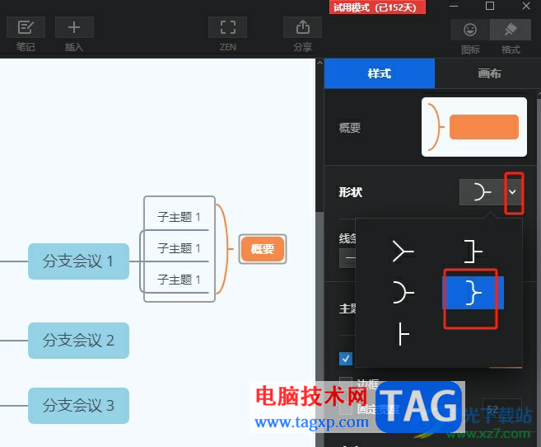This screenshot has height=447, width=541.
Task: Minimize the application window
Action: [454, 7]
